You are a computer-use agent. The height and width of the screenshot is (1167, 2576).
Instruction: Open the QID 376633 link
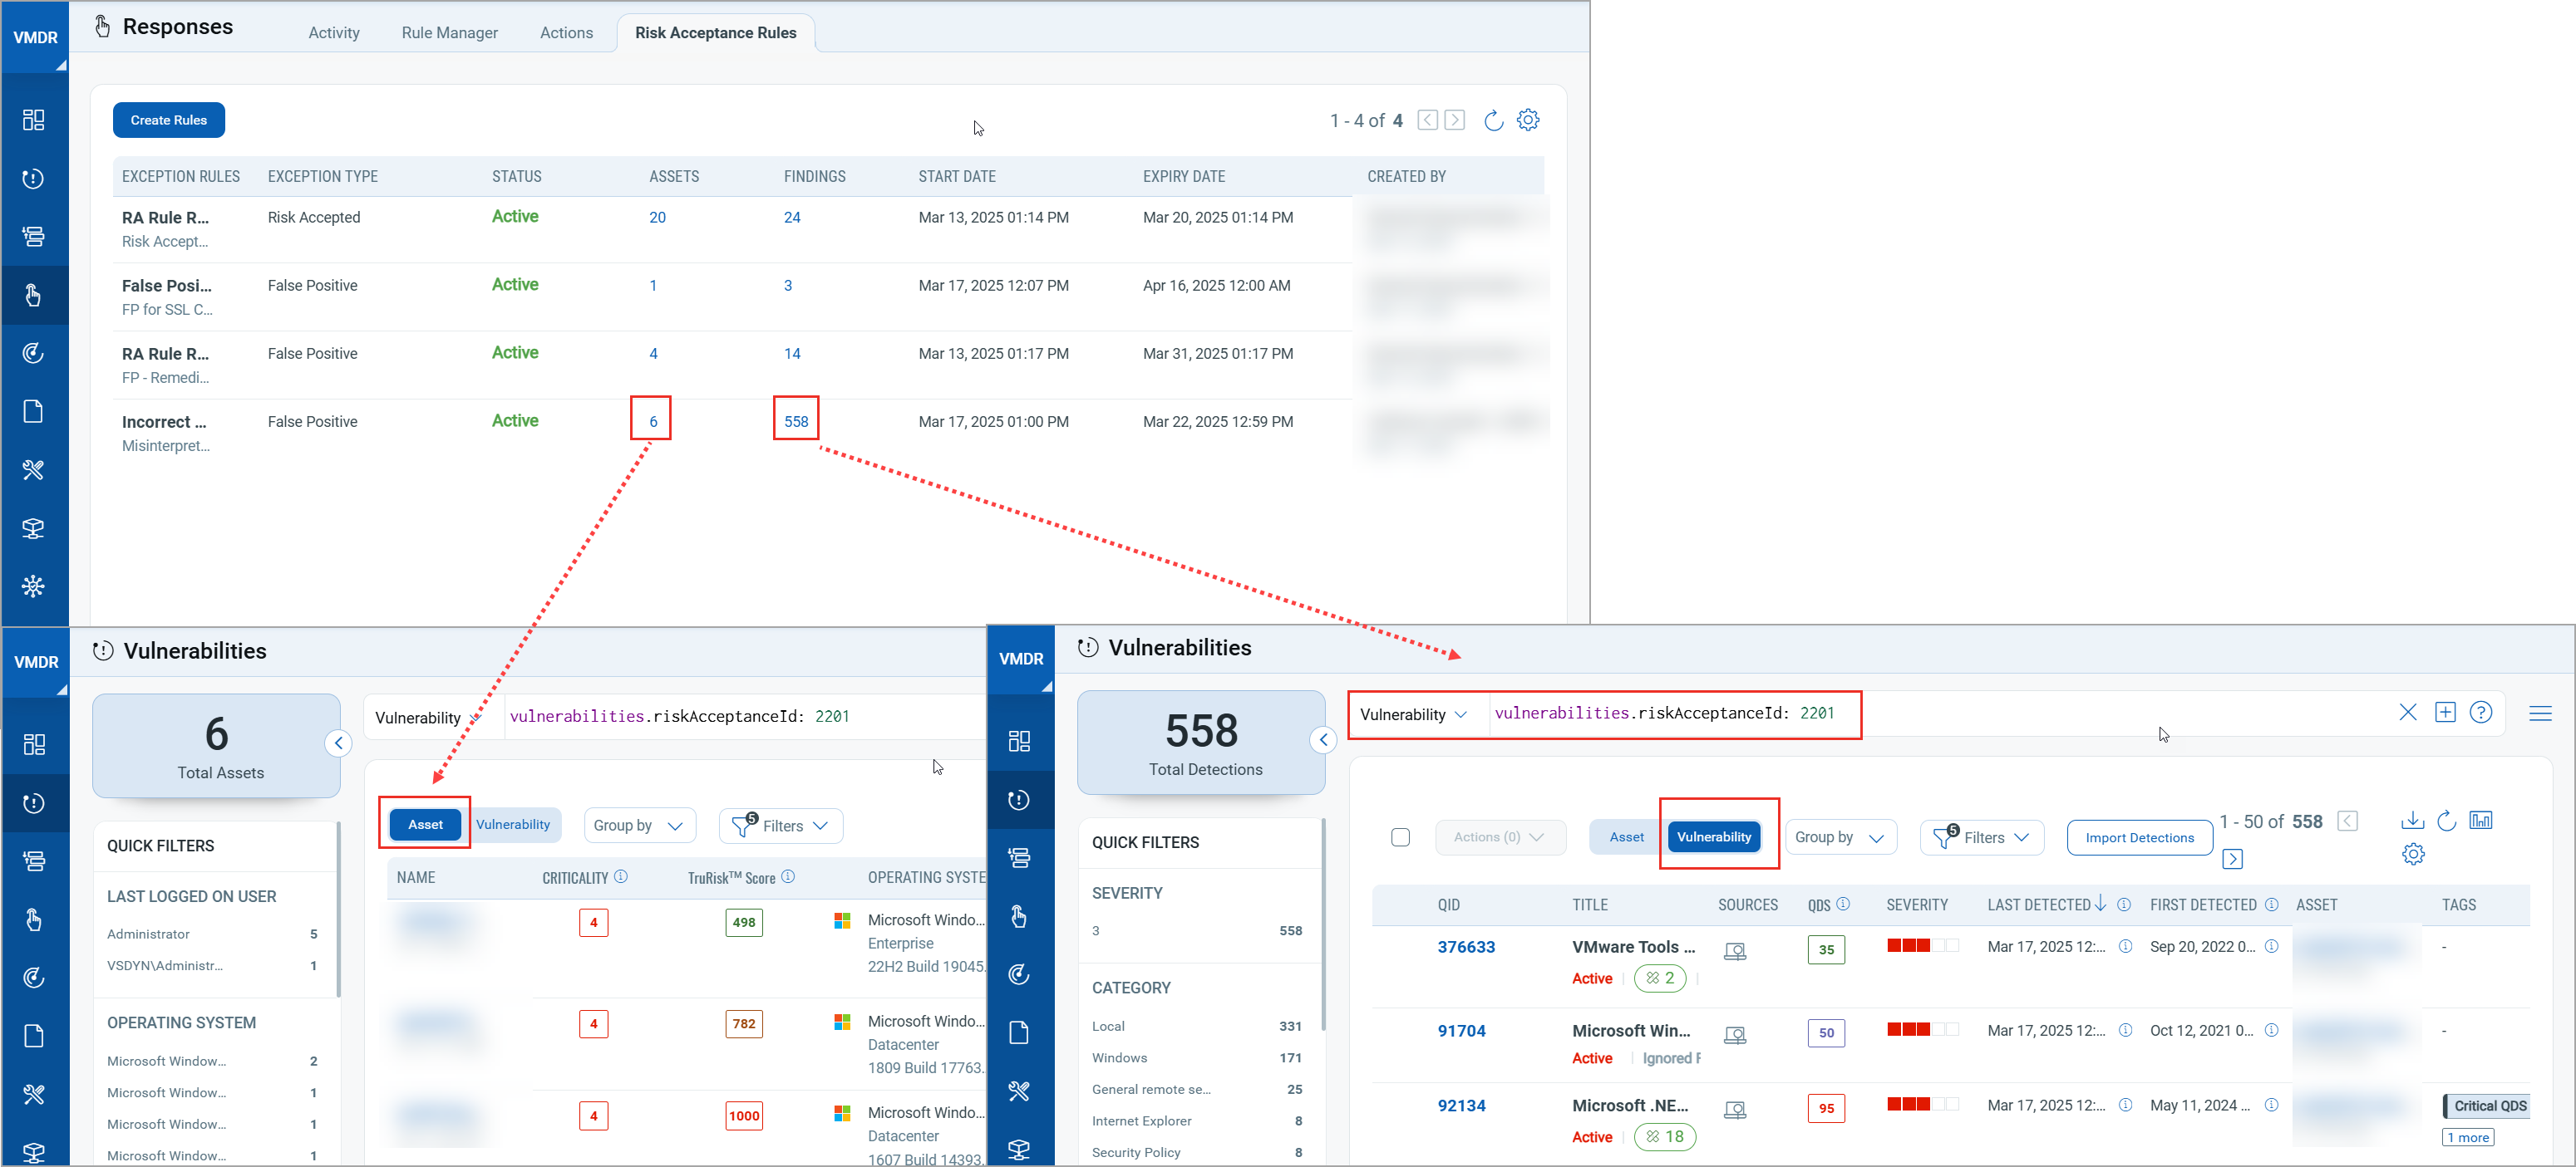[1465, 946]
